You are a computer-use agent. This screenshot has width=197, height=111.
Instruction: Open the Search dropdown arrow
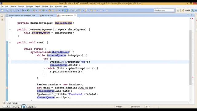point(59,10)
